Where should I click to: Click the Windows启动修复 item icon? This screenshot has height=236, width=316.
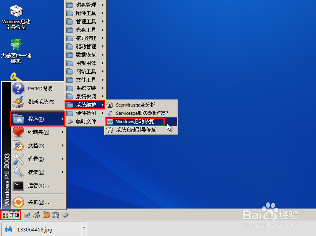pos(110,122)
